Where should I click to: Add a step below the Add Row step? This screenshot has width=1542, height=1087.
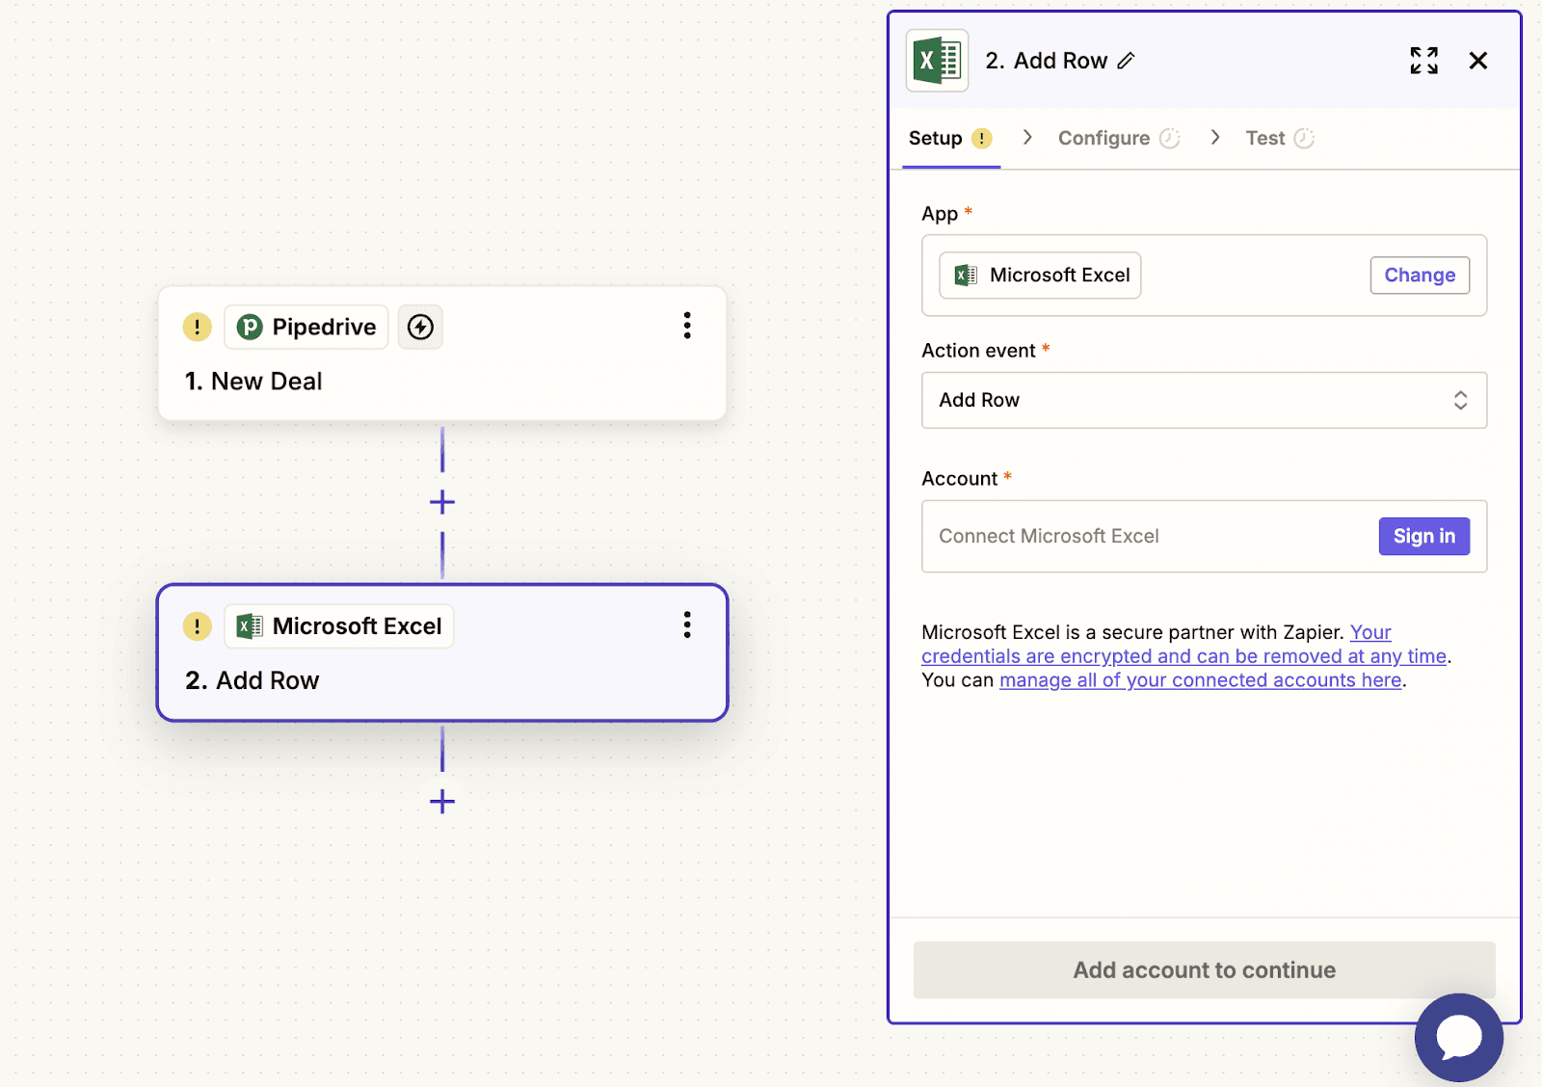click(x=442, y=801)
